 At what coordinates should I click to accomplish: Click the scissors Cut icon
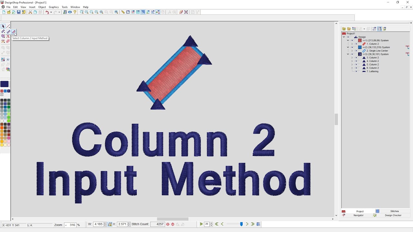tap(30, 12)
